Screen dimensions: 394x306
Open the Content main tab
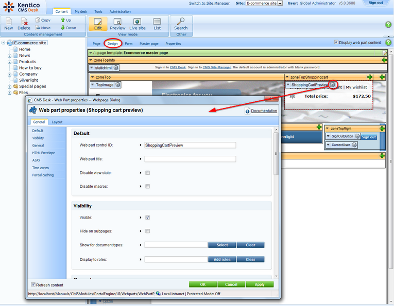(61, 11)
